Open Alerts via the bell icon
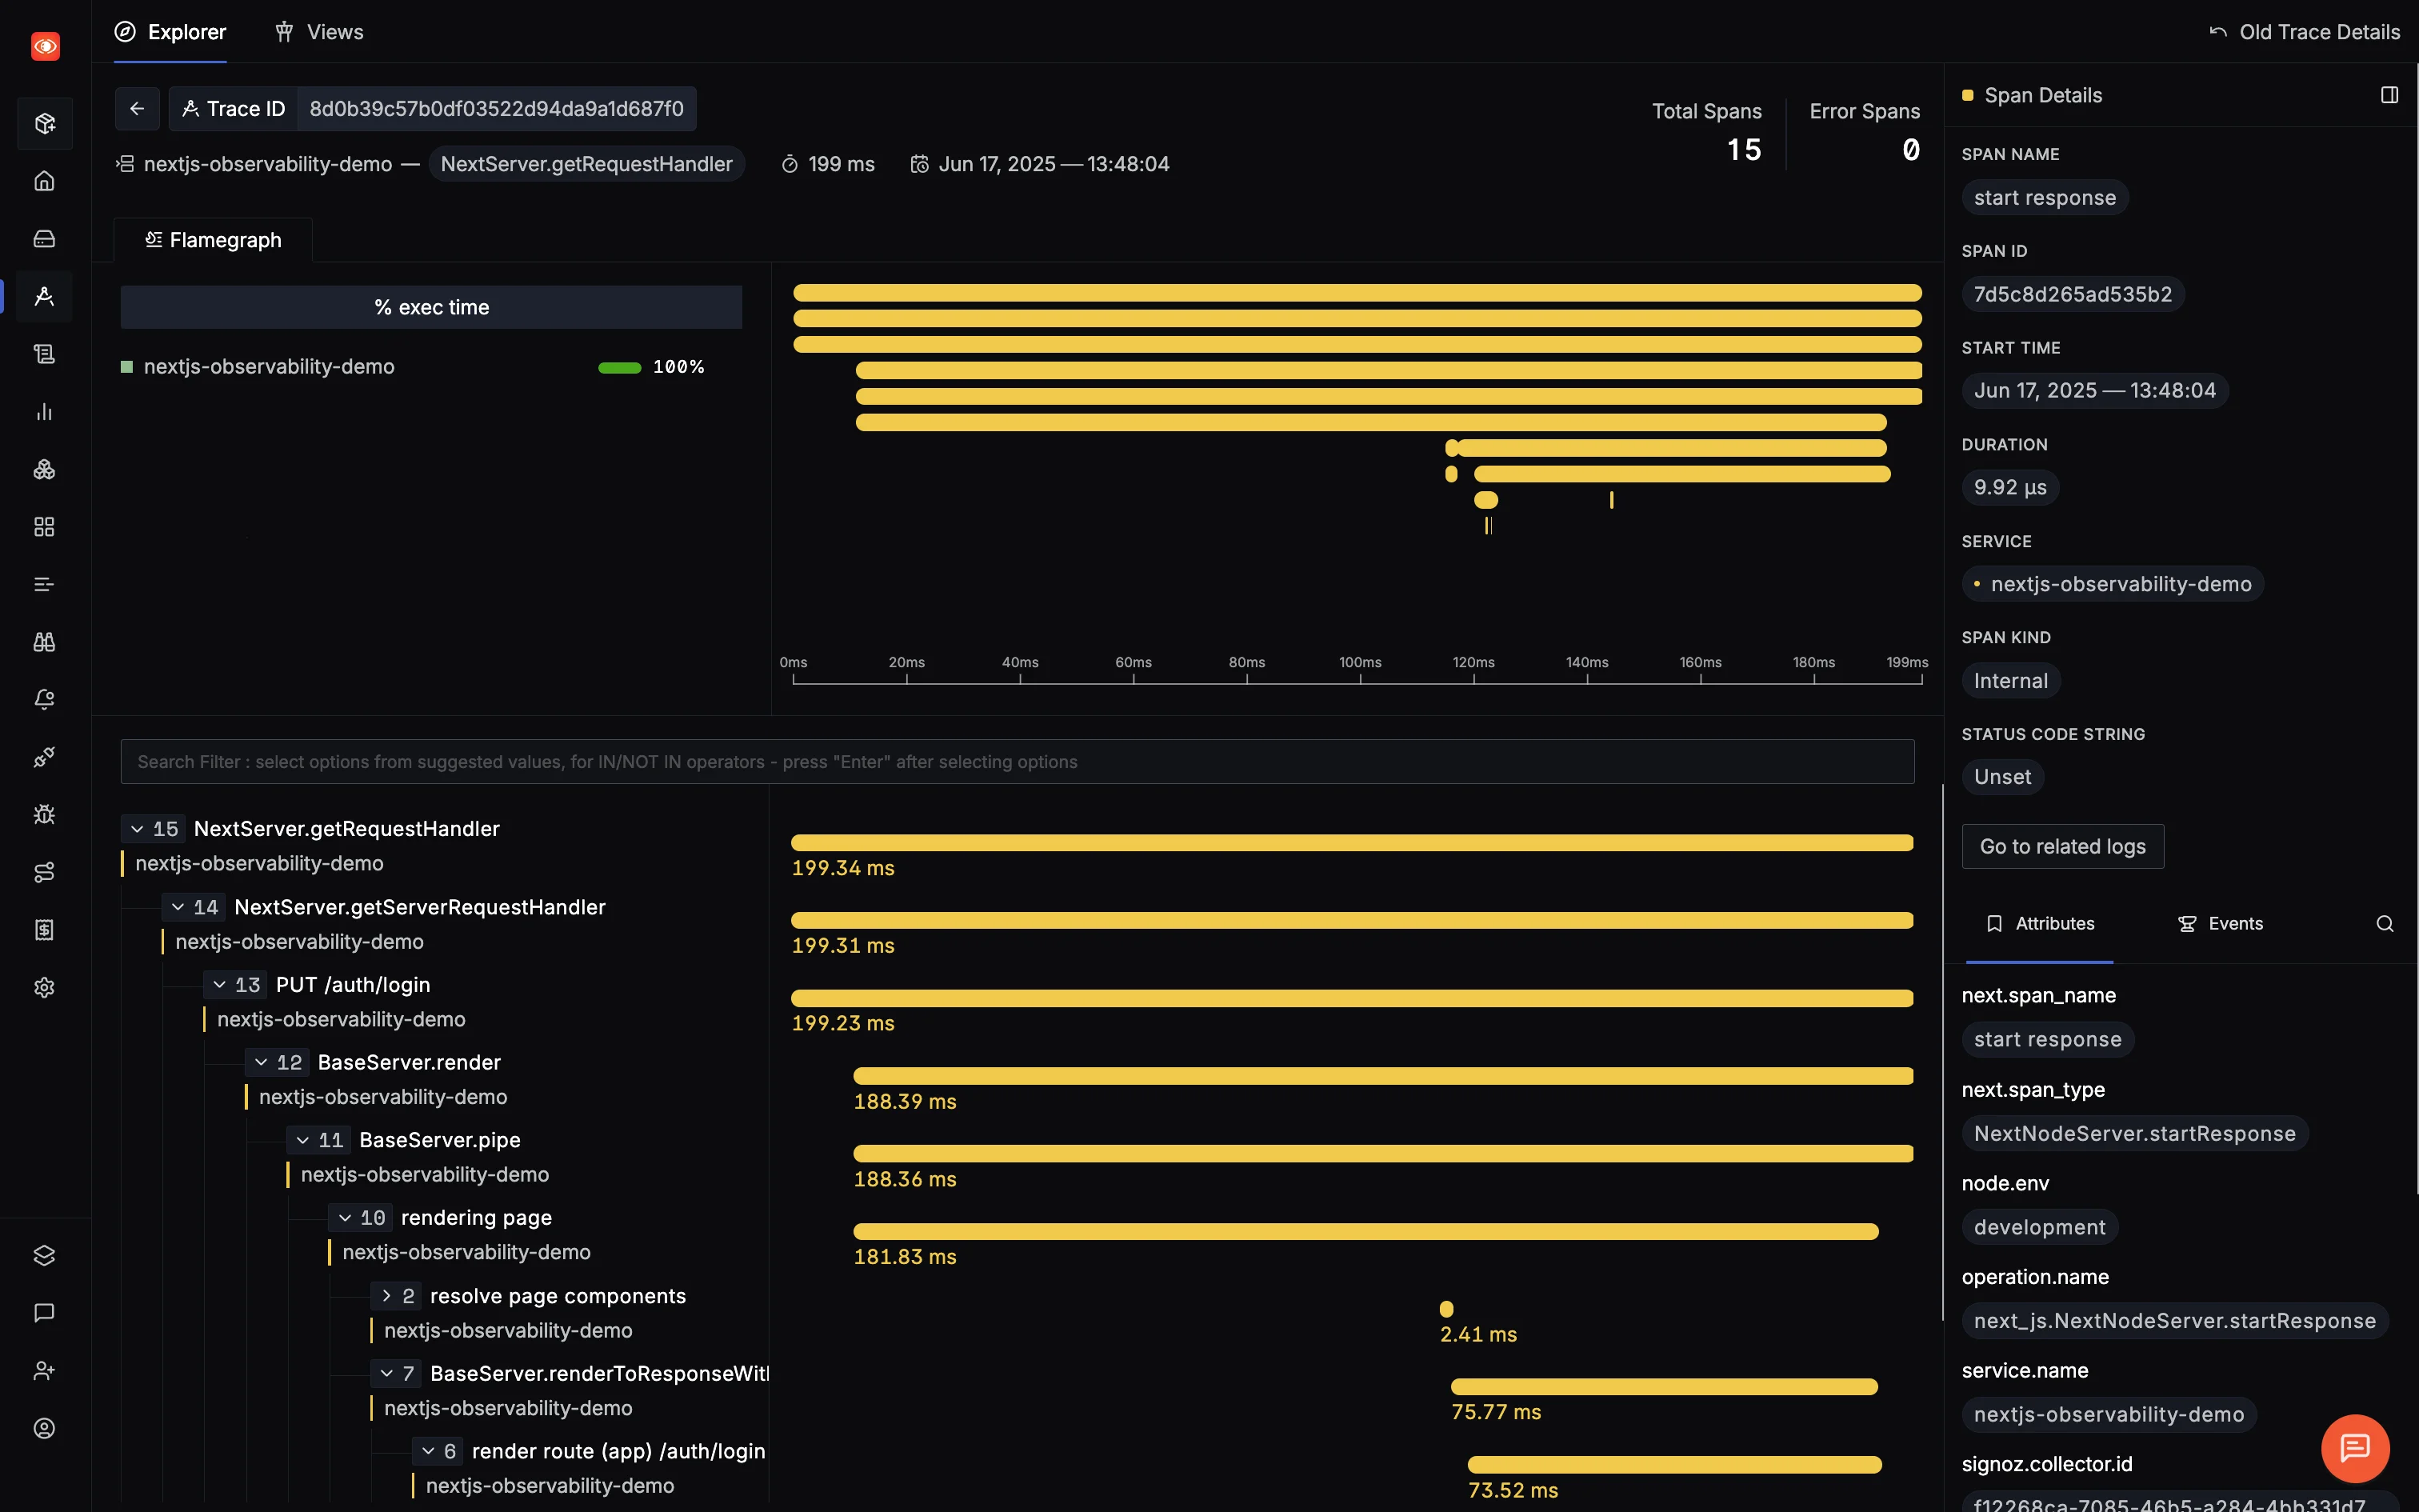The width and height of the screenshot is (2419, 1512). tap(44, 699)
